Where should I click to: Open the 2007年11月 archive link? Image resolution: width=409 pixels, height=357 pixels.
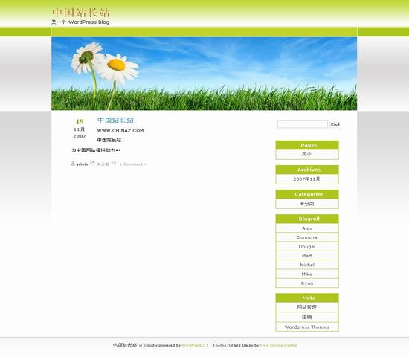point(306,179)
